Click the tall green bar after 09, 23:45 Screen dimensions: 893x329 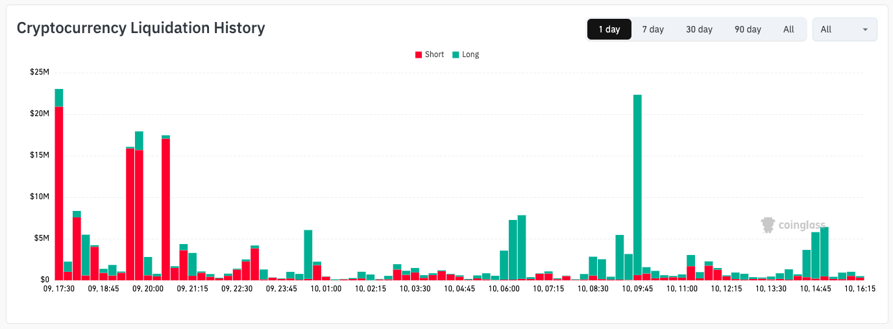[308, 254]
